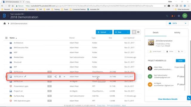Switch to list view layout
The width and height of the screenshot is (191, 107).
pos(134,32)
